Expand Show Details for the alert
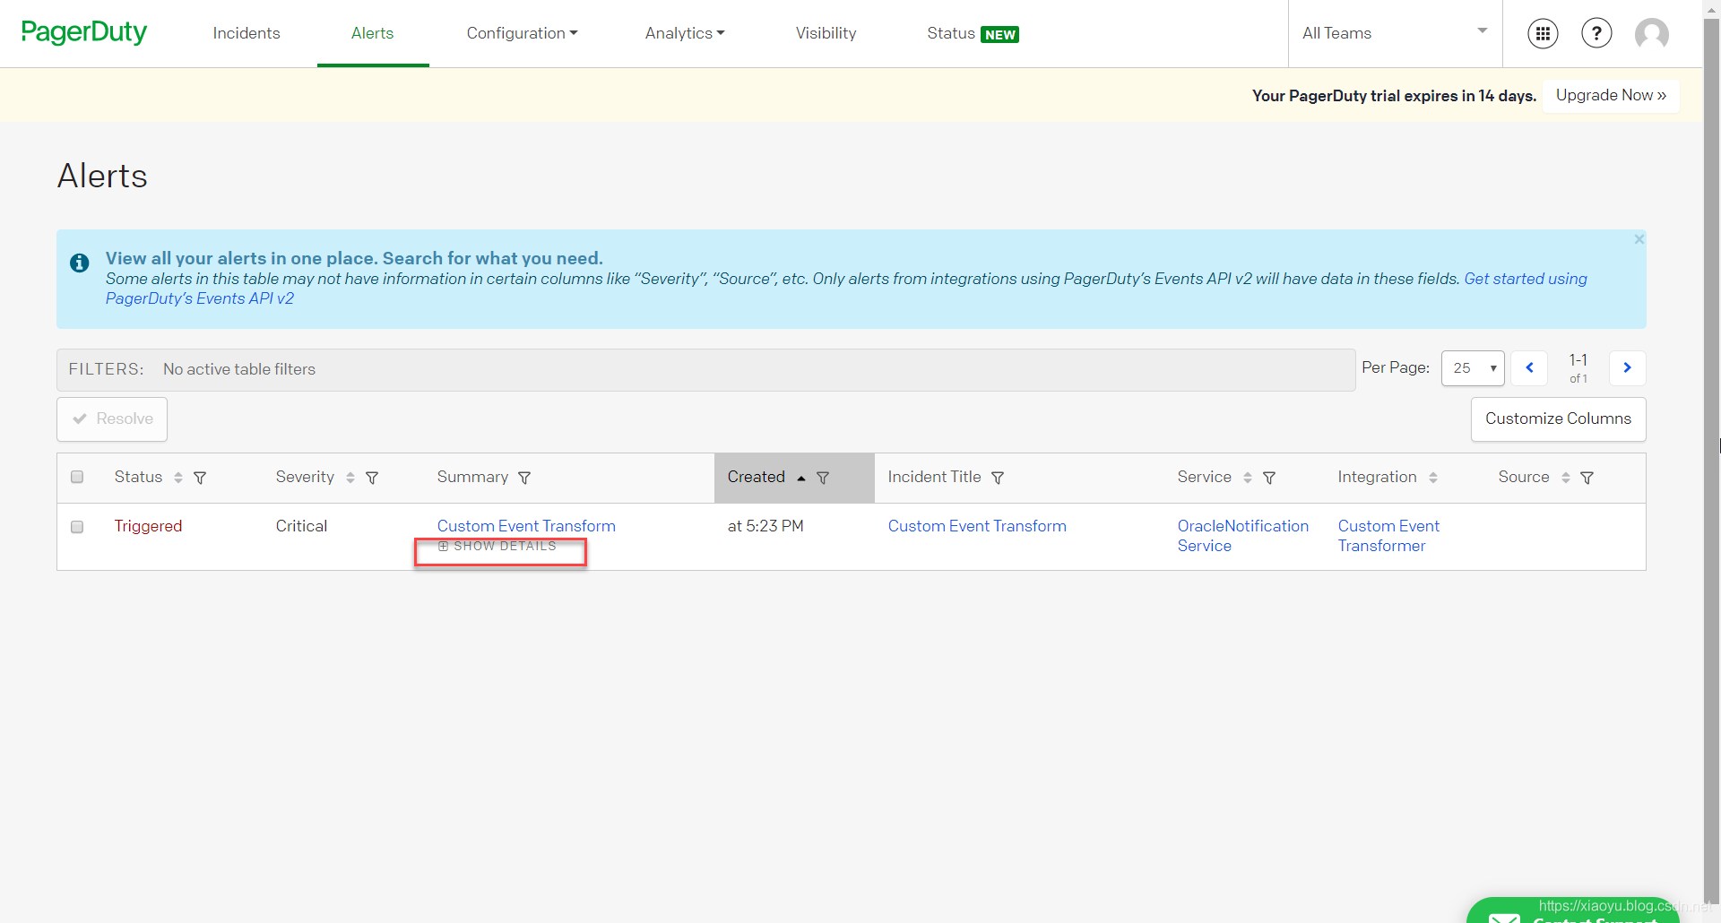1721x923 pixels. [497, 546]
